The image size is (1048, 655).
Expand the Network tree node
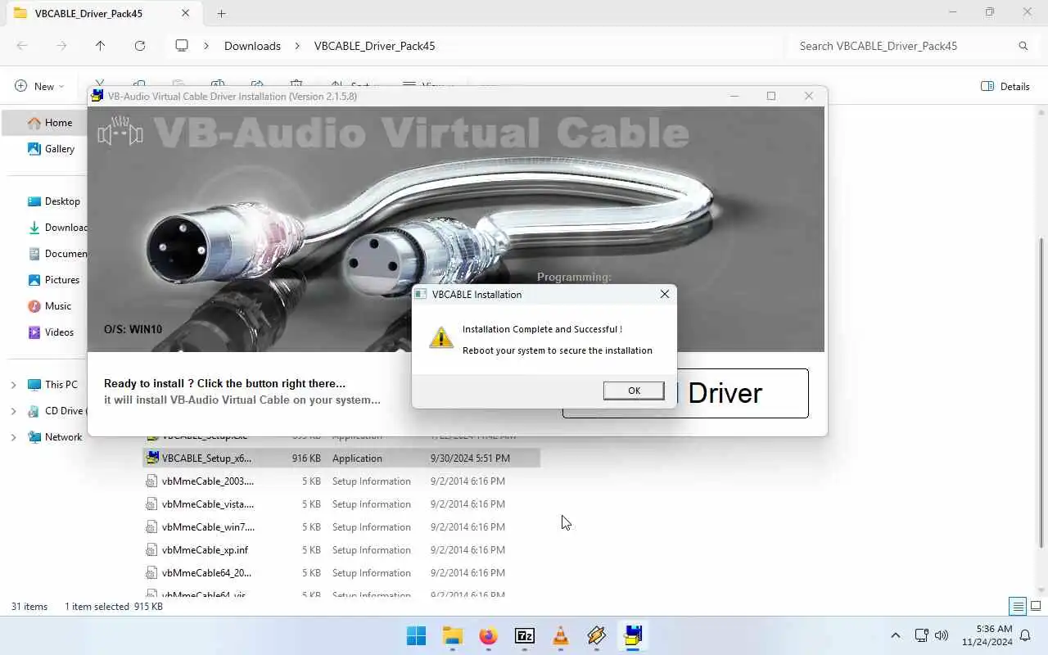pyautogui.click(x=13, y=437)
